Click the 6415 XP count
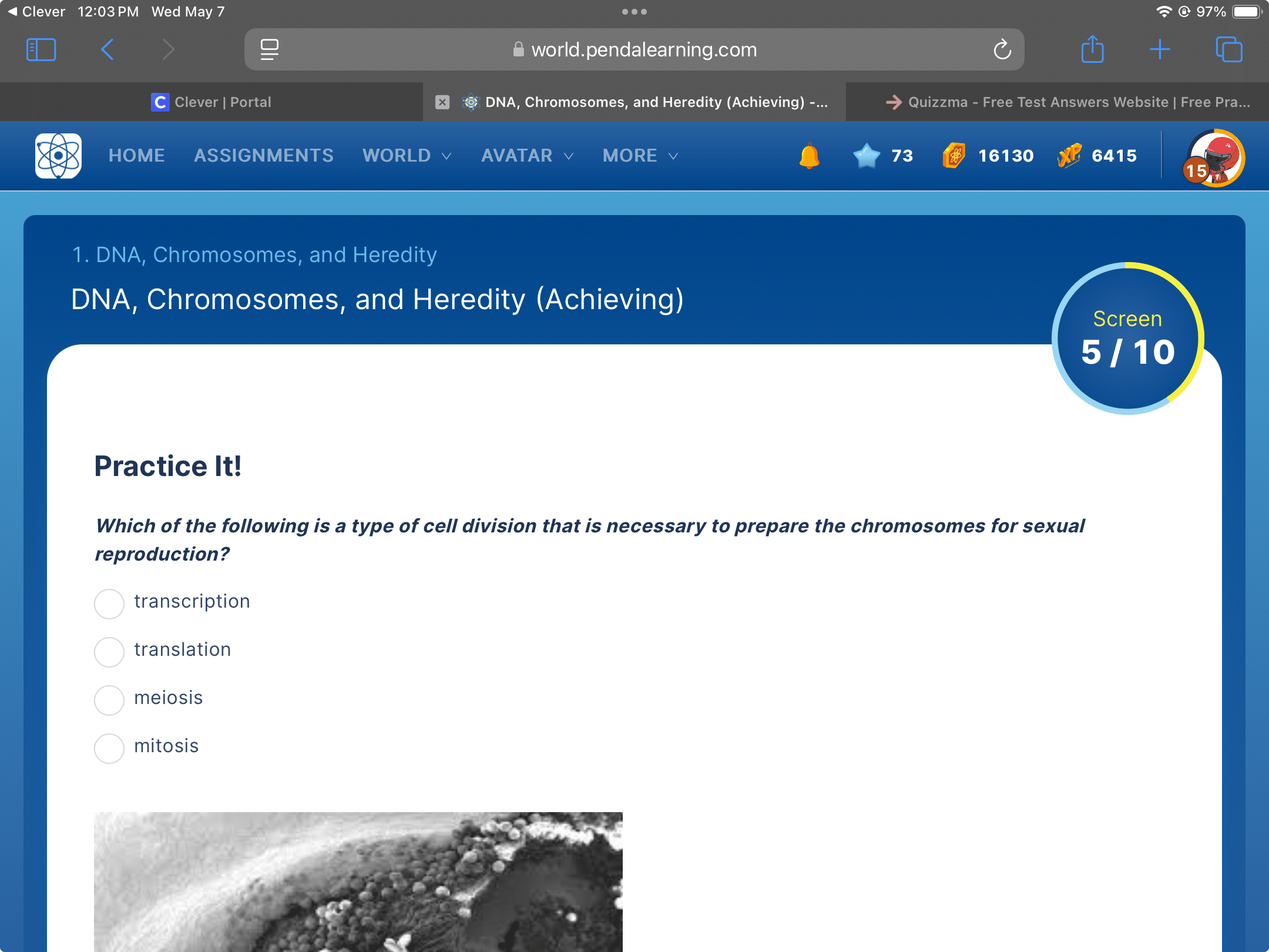 coord(1114,156)
